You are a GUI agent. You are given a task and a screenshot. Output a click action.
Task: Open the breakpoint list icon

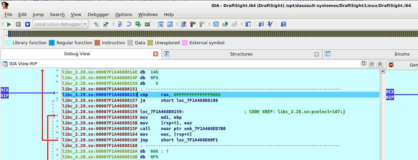184,24
